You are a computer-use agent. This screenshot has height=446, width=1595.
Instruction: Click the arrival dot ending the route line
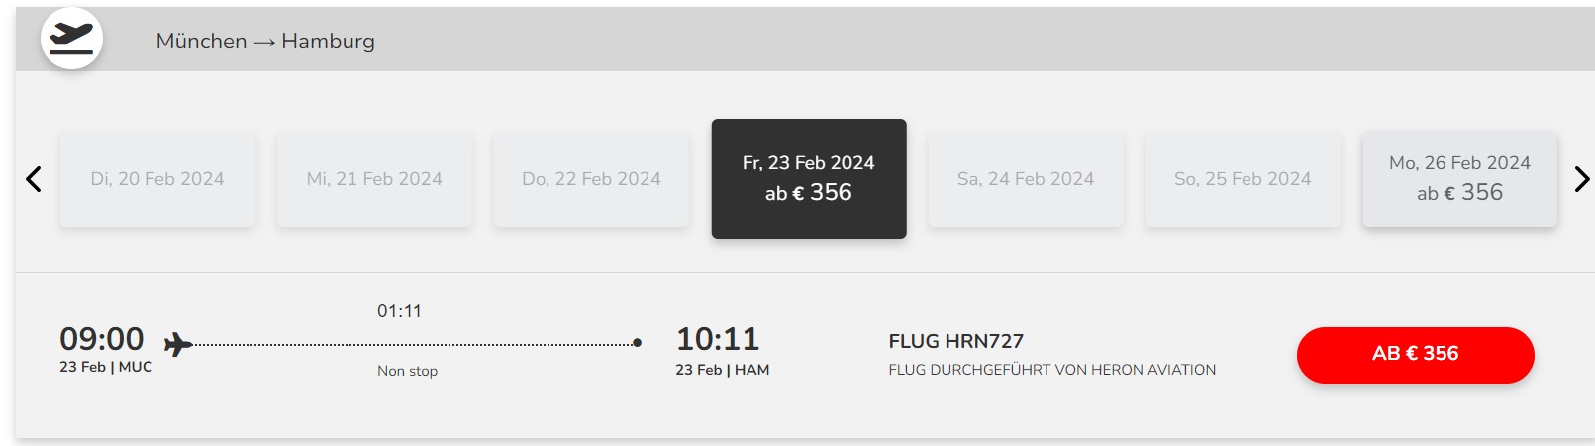point(637,343)
